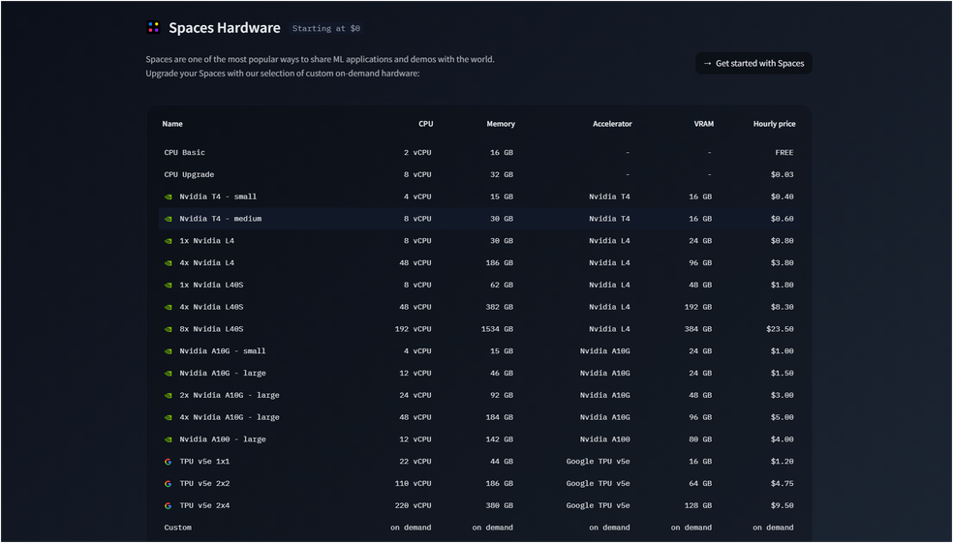
Task: Click the 192 vCPU value
Action: 414,329
